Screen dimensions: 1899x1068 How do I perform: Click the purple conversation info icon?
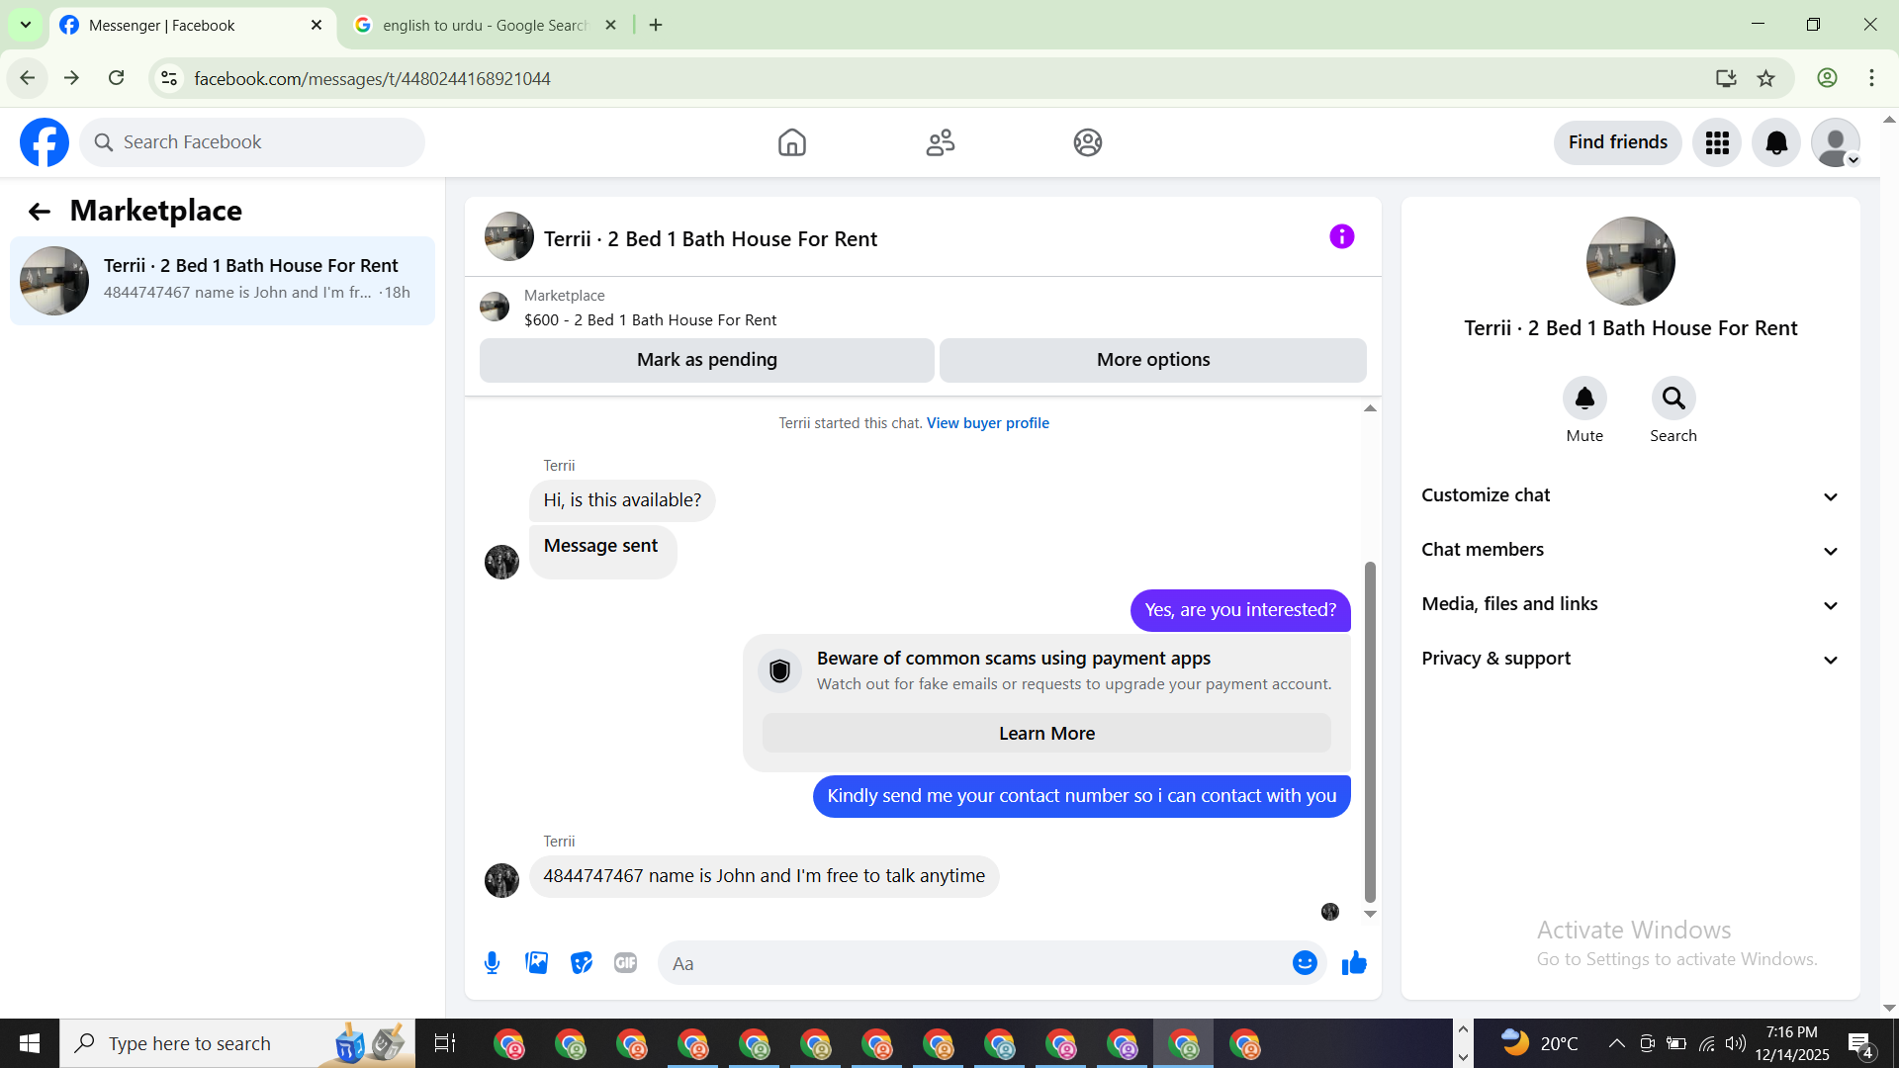(1341, 237)
